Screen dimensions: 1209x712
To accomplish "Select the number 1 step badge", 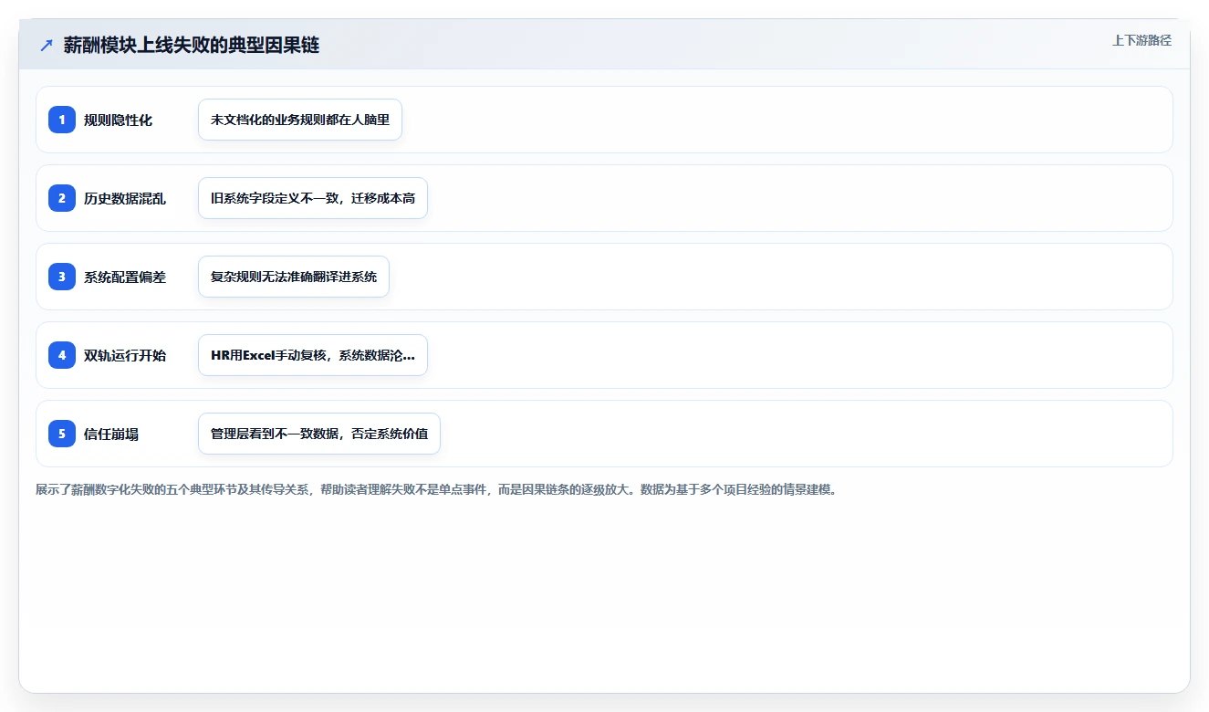I will coord(62,120).
